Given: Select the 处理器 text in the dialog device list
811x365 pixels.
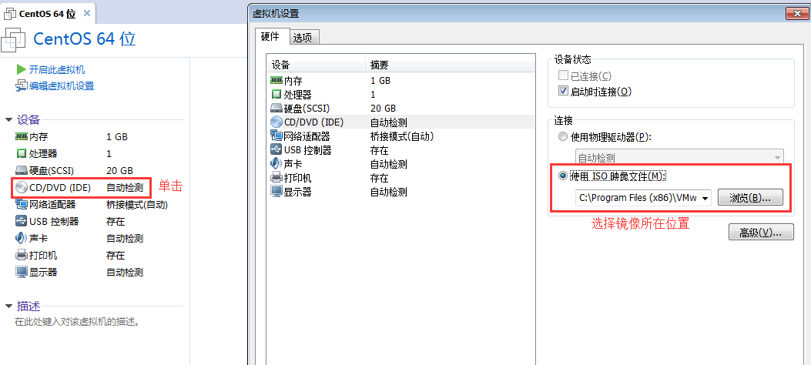Looking at the screenshot, I should coord(297,95).
